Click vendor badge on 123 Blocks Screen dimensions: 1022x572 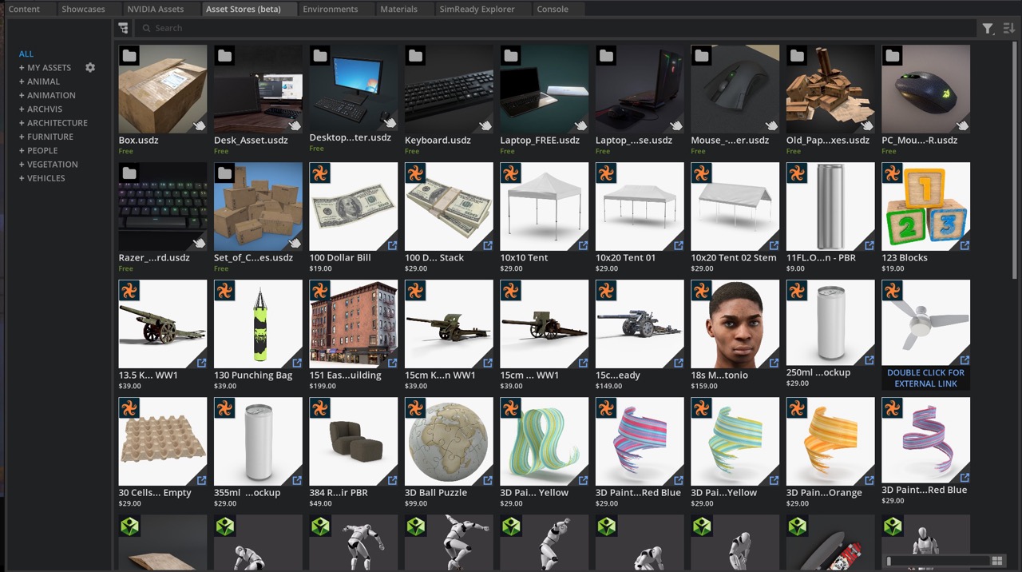click(x=893, y=173)
